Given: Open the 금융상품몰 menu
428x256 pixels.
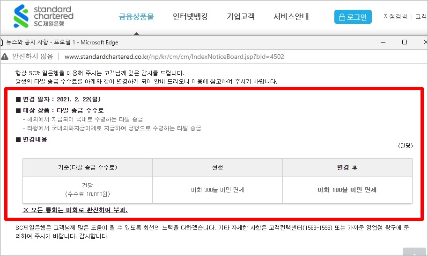Looking at the screenshot, I should (136, 17).
